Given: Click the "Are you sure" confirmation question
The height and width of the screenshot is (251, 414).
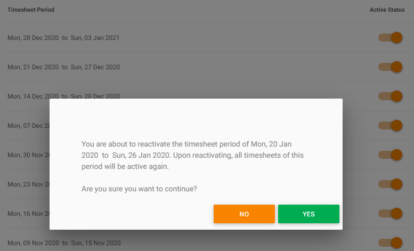Looking at the screenshot, I should 139,189.
